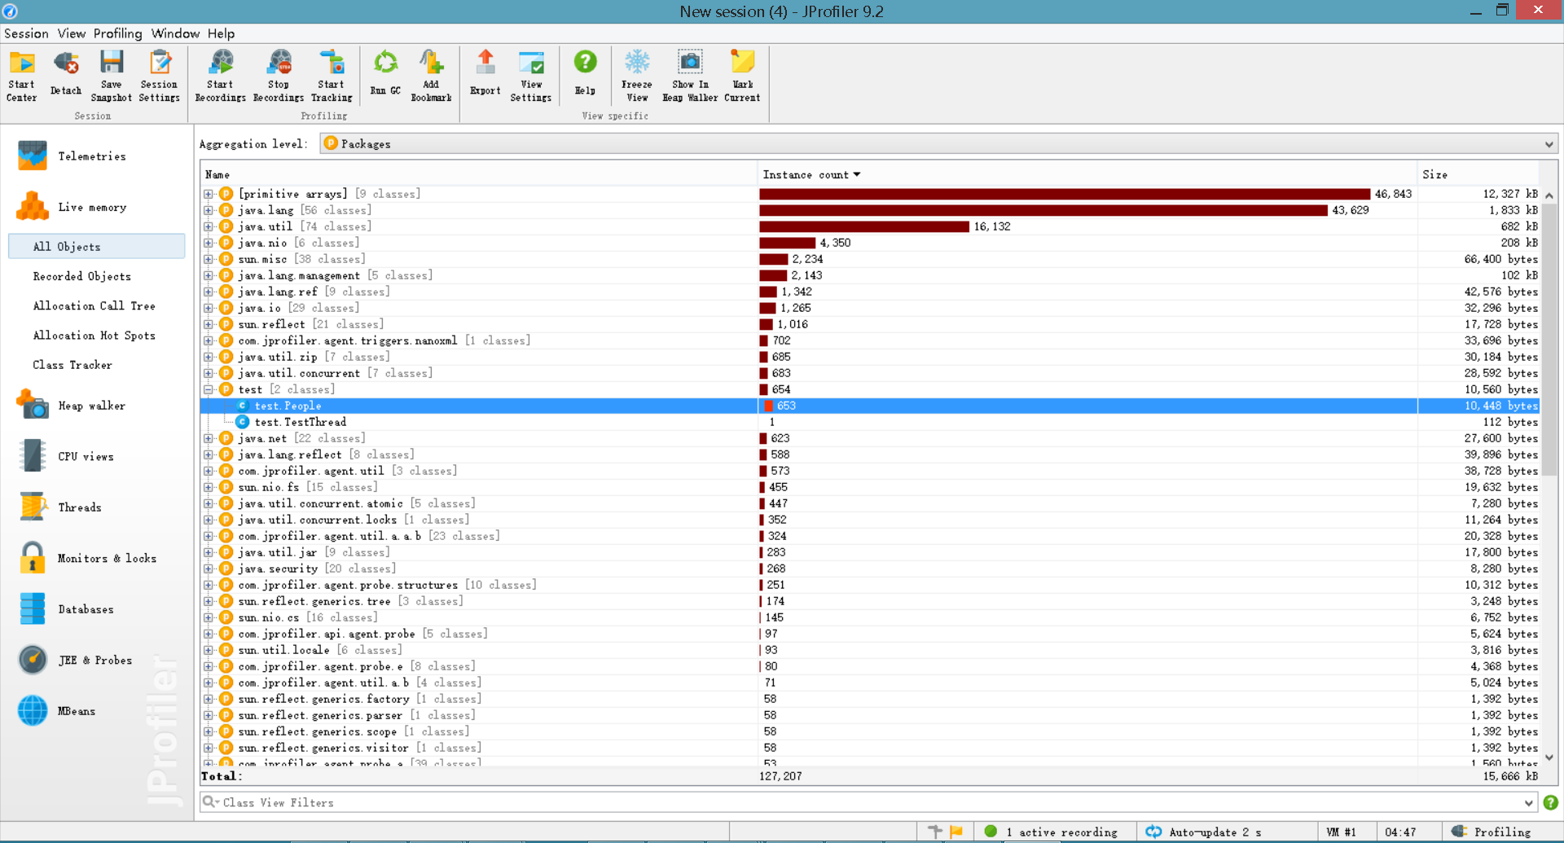Stop recordings from the toolbar
The width and height of the screenshot is (1564, 843).
(279, 76)
